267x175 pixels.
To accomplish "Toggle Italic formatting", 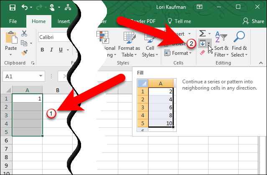I will coord(51,50).
